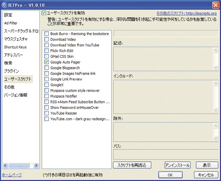The image size is (221, 181).
Task: Confirm with the OK button
Action: coord(170,175)
